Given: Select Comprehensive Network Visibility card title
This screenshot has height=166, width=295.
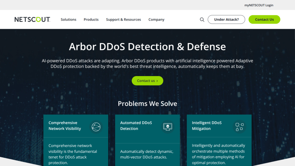Looking at the screenshot, I should (65, 125).
